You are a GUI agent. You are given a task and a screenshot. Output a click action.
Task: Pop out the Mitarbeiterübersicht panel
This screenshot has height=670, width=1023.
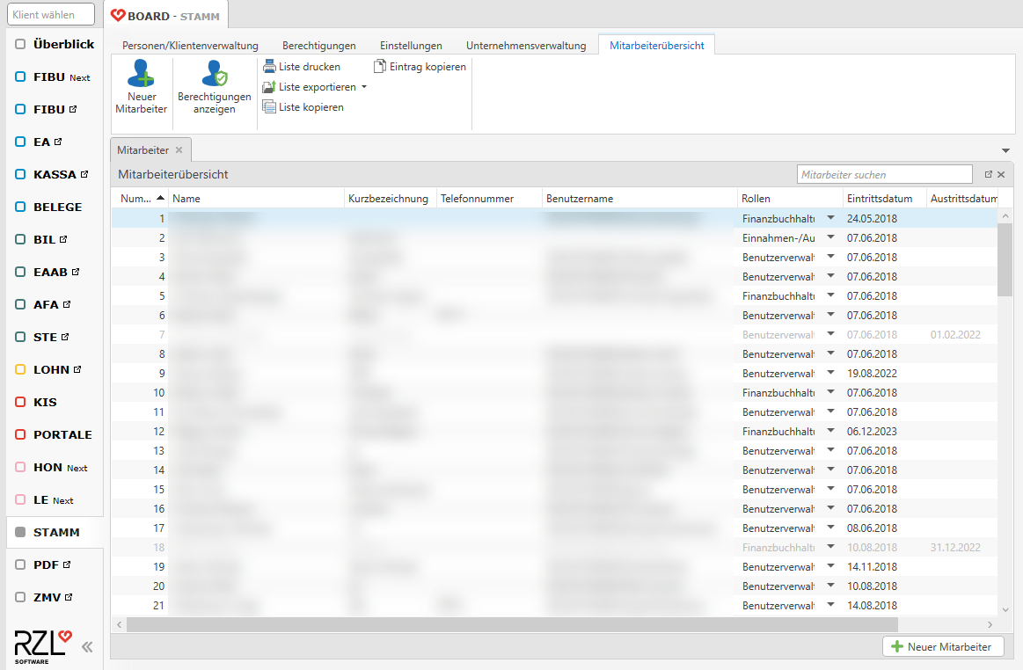988,175
